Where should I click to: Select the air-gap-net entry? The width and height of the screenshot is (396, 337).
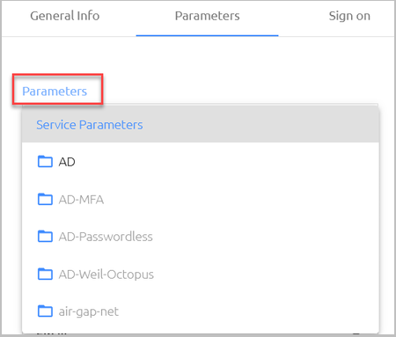[89, 311]
